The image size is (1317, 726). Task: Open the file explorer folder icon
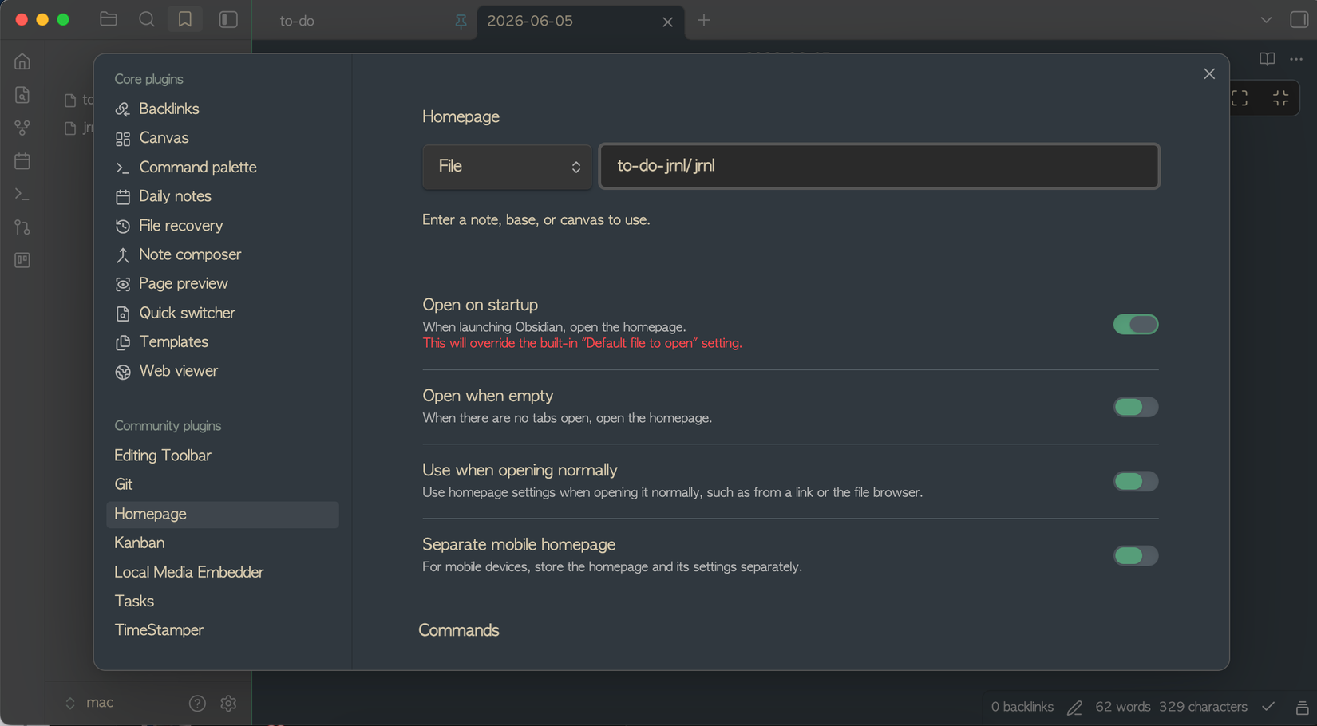click(109, 20)
